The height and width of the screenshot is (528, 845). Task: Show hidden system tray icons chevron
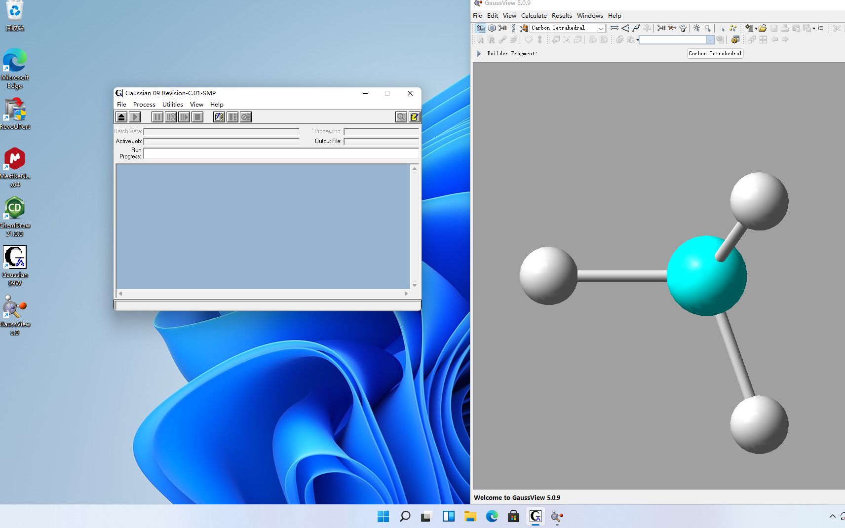point(833,516)
